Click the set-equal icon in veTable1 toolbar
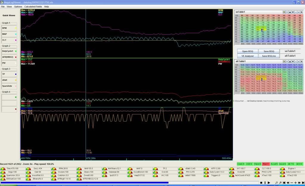The height and width of the screenshot is (186, 305). (287, 12)
